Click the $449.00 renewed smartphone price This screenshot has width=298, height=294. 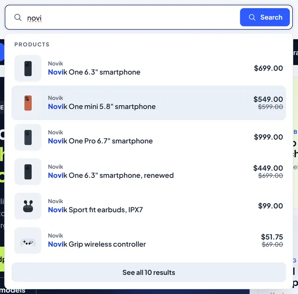268,168
